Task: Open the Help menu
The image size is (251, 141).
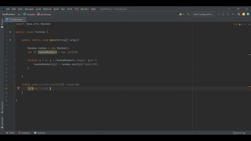Action: (x=93, y=9)
